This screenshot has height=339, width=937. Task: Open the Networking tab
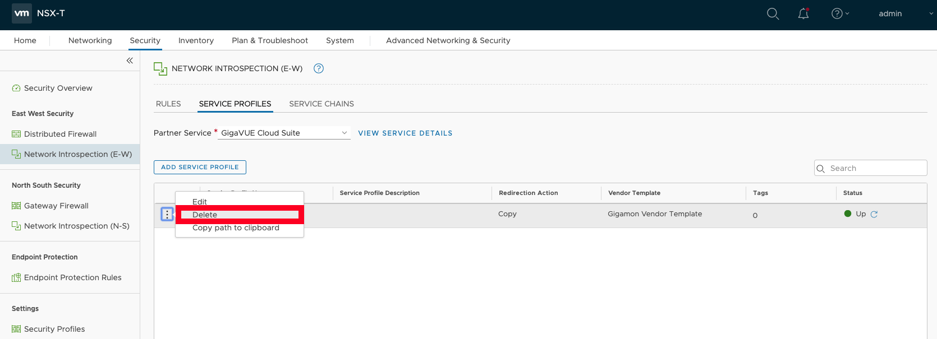pyautogui.click(x=90, y=40)
